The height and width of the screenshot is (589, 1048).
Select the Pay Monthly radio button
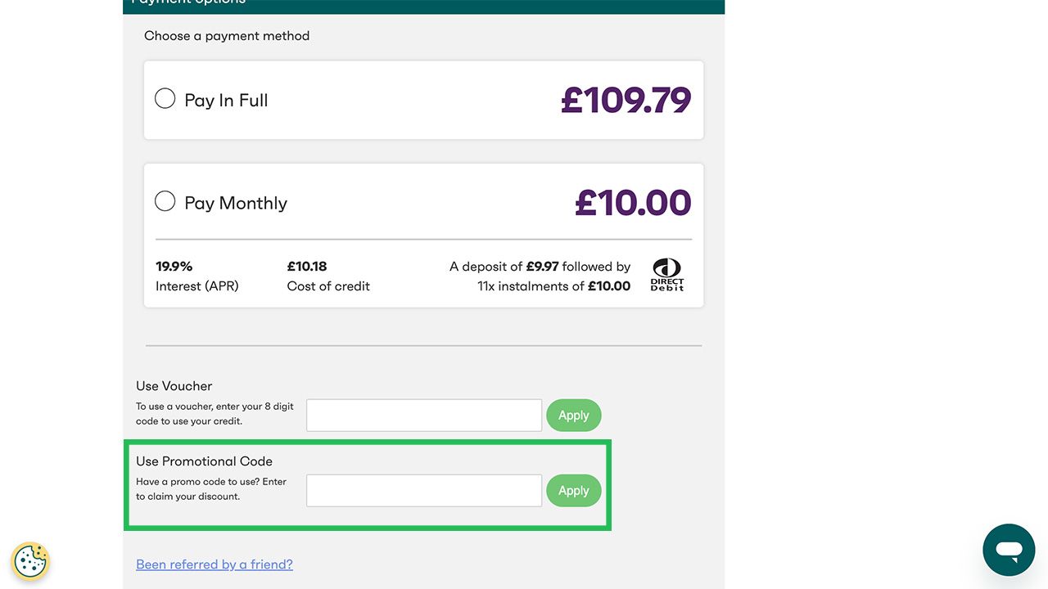[x=165, y=201]
